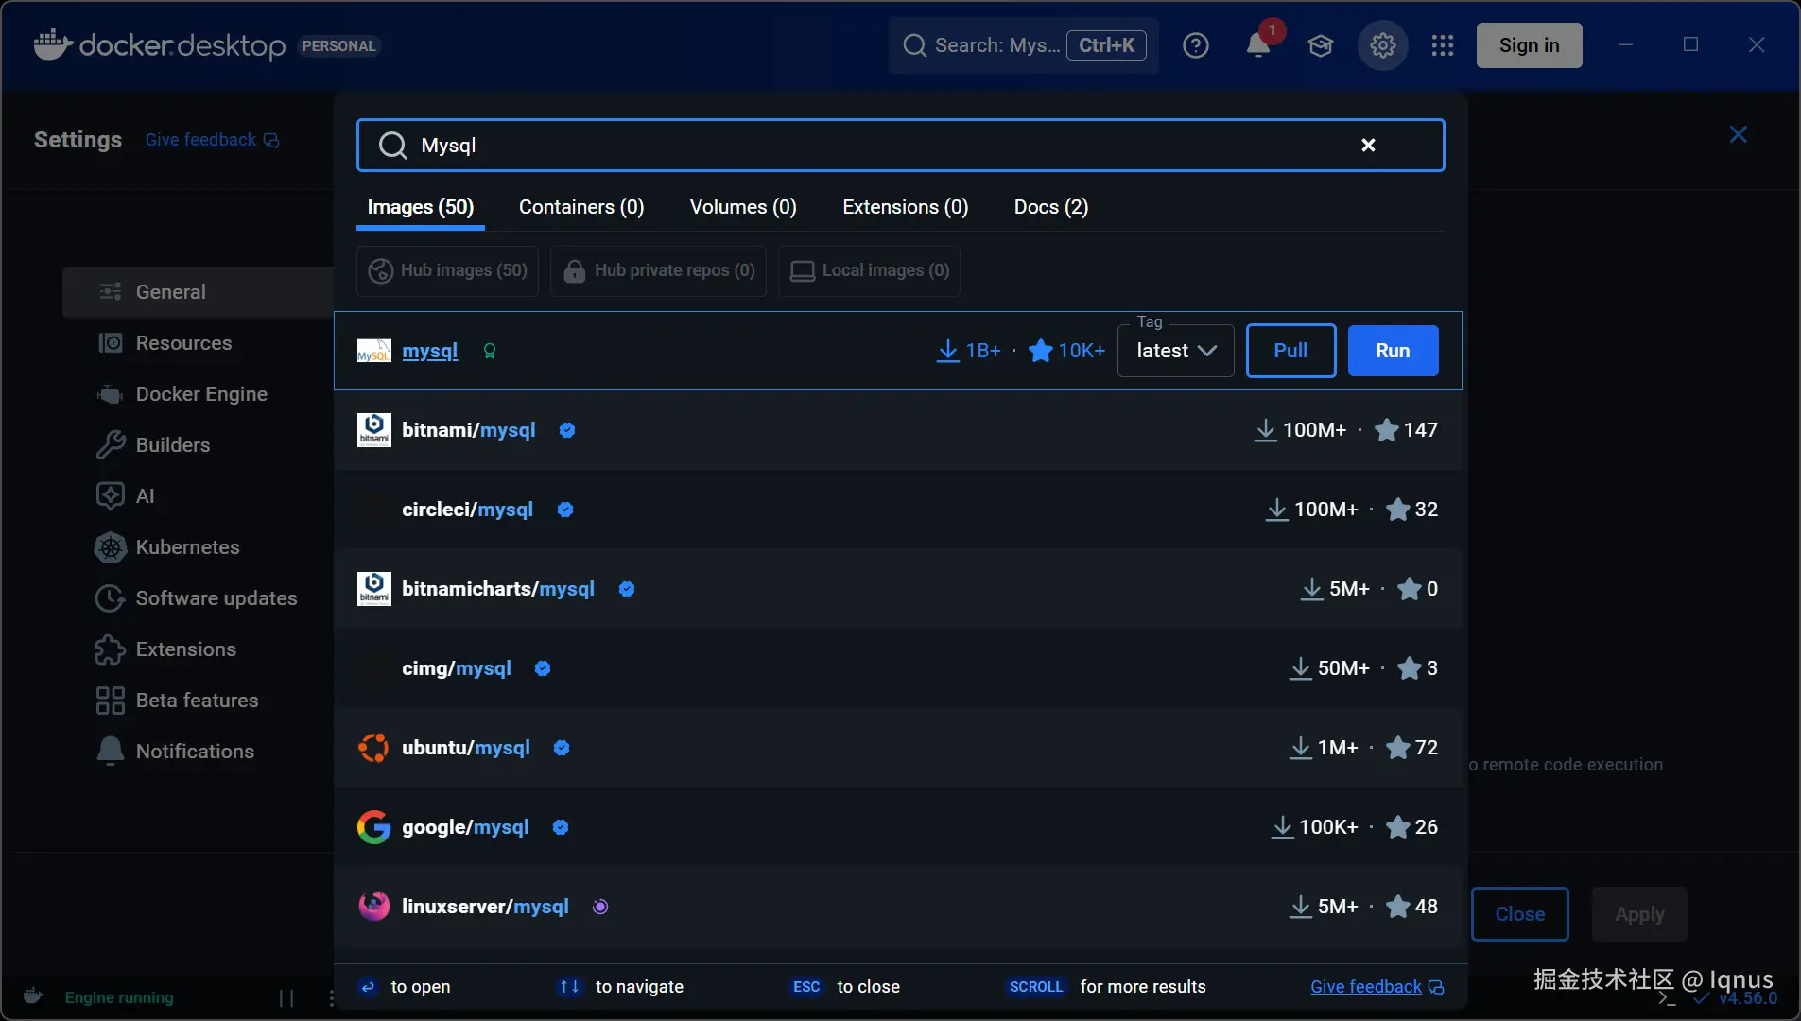Switch to the Docs (2) tab
The height and width of the screenshot is (1021, 1801).
tap(1051, 207)
